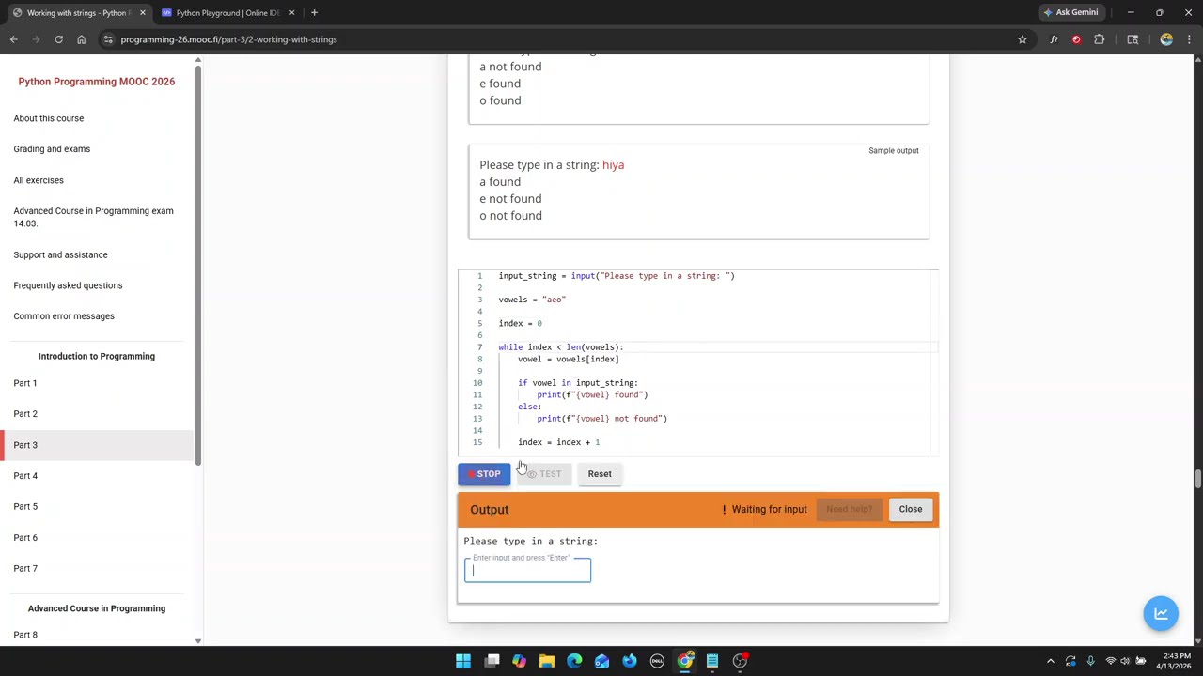Open the blue progress chart button
The height and width of the screenshot is (676, 1203).
pyautogui.click(x=1161, y=613)
